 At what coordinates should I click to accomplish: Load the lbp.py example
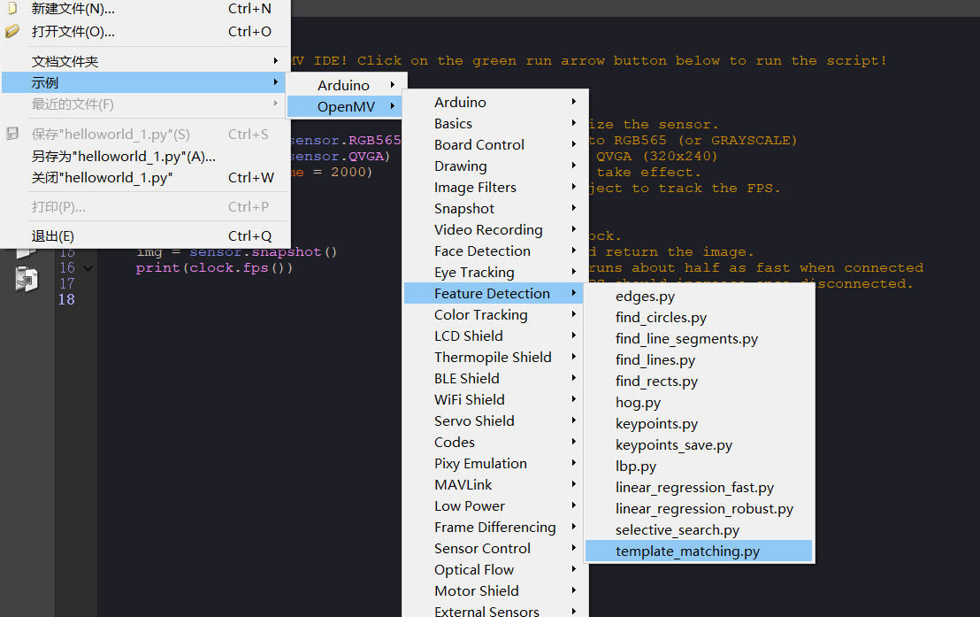point(699,467)
